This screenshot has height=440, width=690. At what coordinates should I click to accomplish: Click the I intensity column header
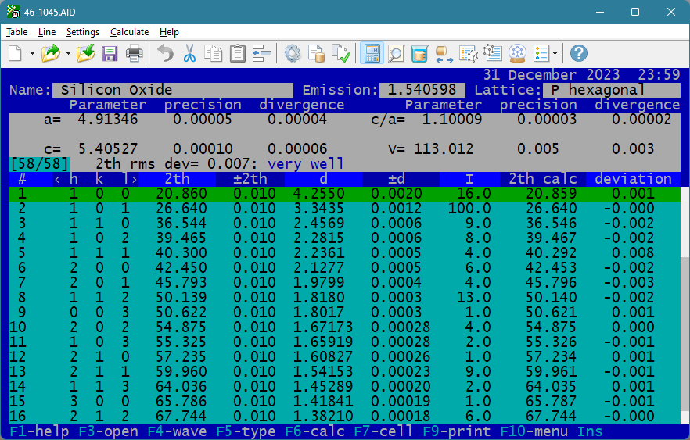pos(469,179)
